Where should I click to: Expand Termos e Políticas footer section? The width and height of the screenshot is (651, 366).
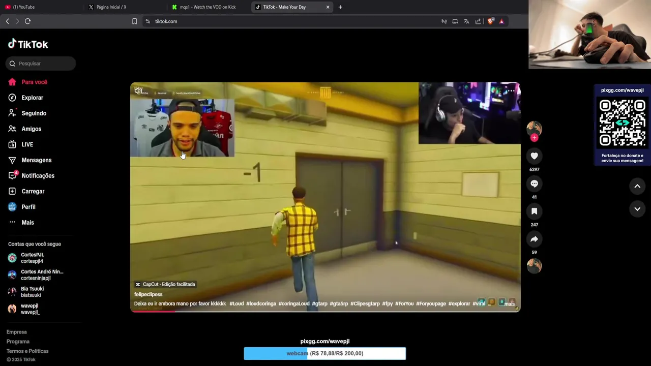tap(27, 351)
